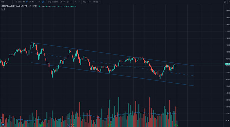Click the green market status dot
Image resolution: width=230 pixels, height=127 pixels.
(x=39, y=6)
